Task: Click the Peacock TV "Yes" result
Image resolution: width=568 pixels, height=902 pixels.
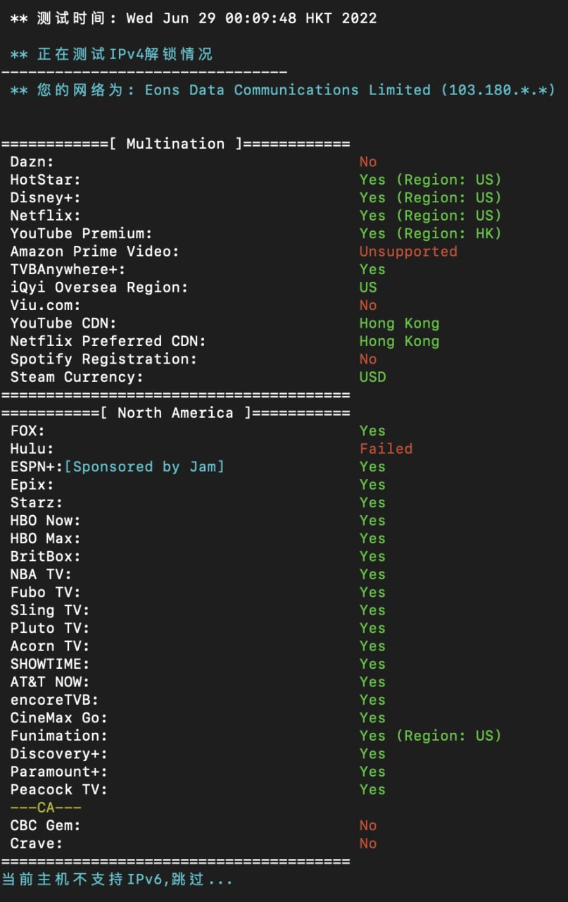Action: 372,789
